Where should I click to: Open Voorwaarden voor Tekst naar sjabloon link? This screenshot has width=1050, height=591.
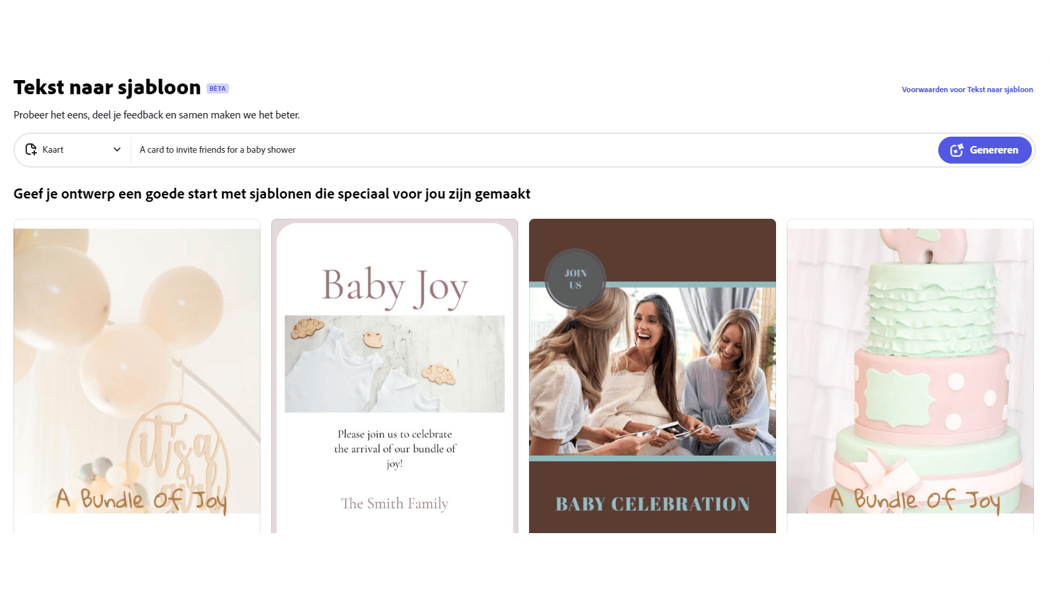click(x=967, y=90)
